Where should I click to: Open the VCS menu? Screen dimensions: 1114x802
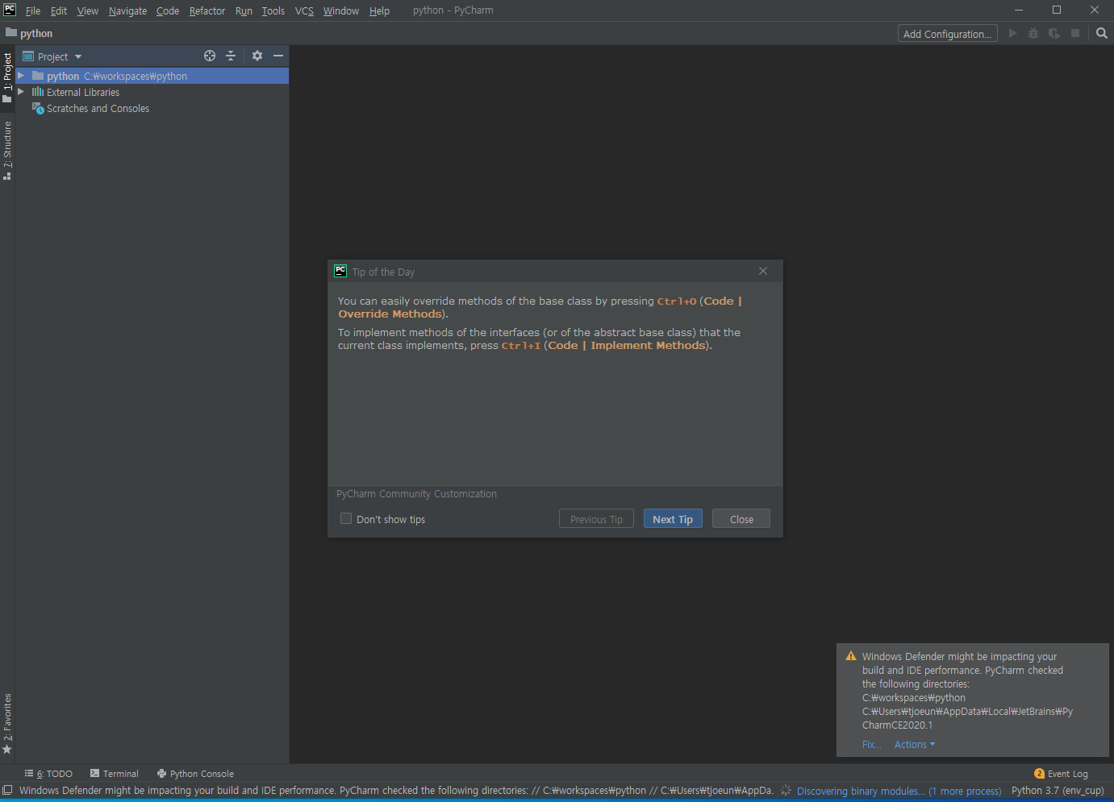tap(304, 10)
